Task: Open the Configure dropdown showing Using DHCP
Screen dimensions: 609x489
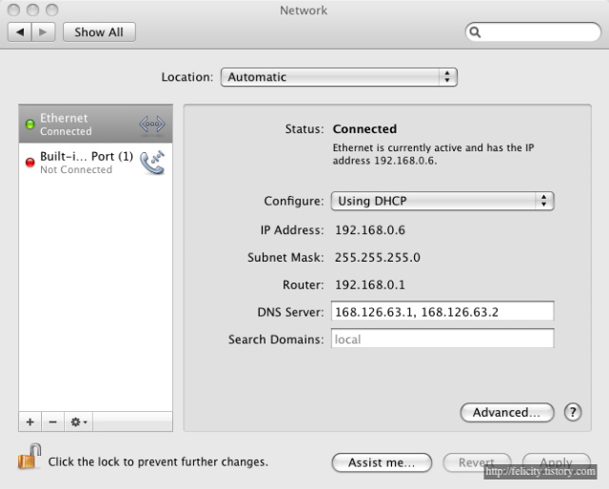Action: click(x=442, y=201)
